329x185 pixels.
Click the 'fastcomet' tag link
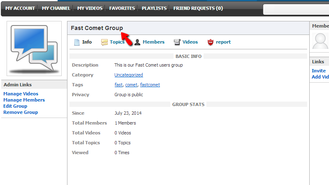[150, 85]
